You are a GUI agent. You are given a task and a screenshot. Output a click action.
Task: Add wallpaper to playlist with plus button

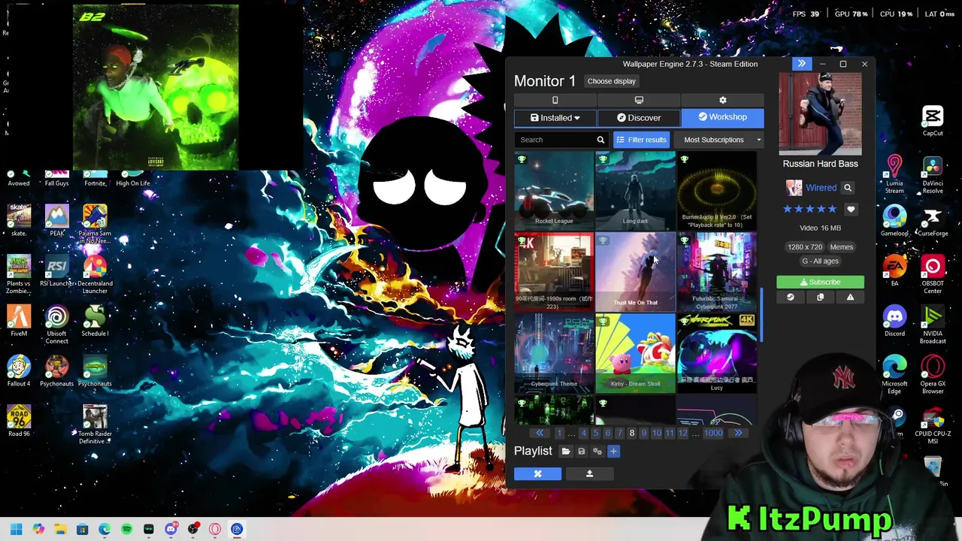tap(613, 452)
